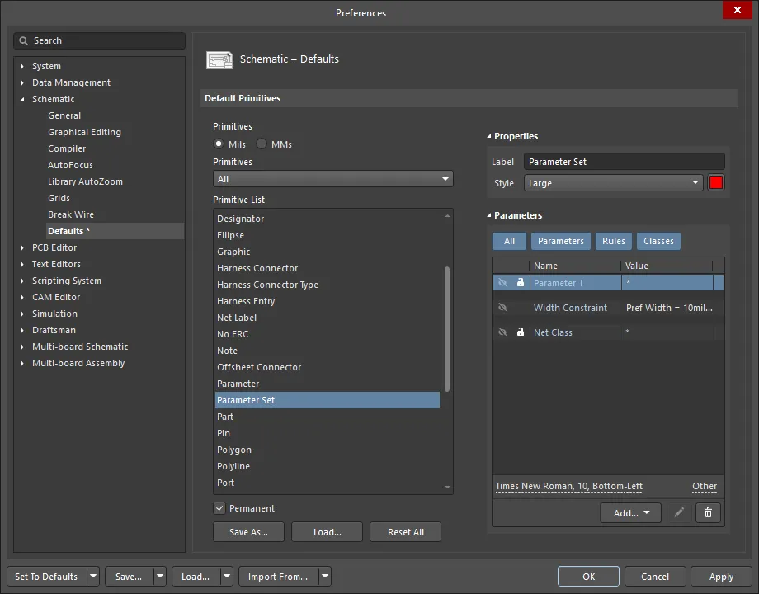The image size is (759, 594).
Task: Open the Primitives 'All' dropdown
Action: [332, 179]
